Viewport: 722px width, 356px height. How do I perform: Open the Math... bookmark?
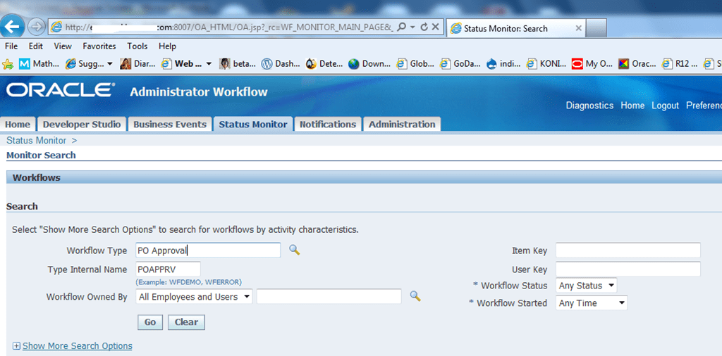[39, 64]
